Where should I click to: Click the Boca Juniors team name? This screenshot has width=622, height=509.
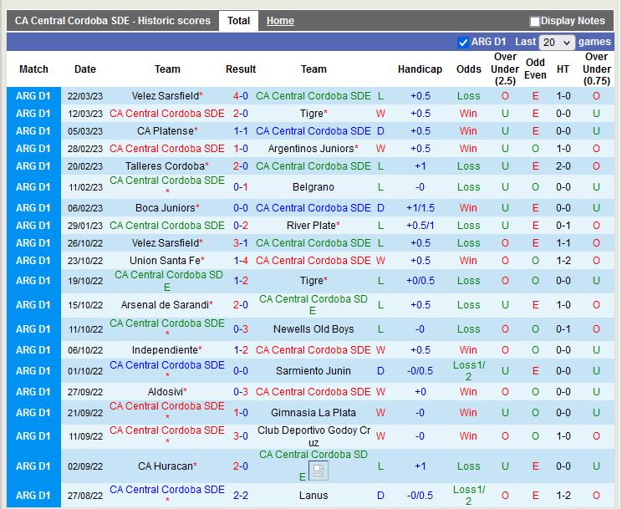(x=165, y=208)
